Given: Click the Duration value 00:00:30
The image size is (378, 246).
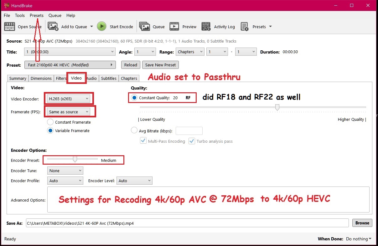Looking at the screenshot, I should 290,52.
